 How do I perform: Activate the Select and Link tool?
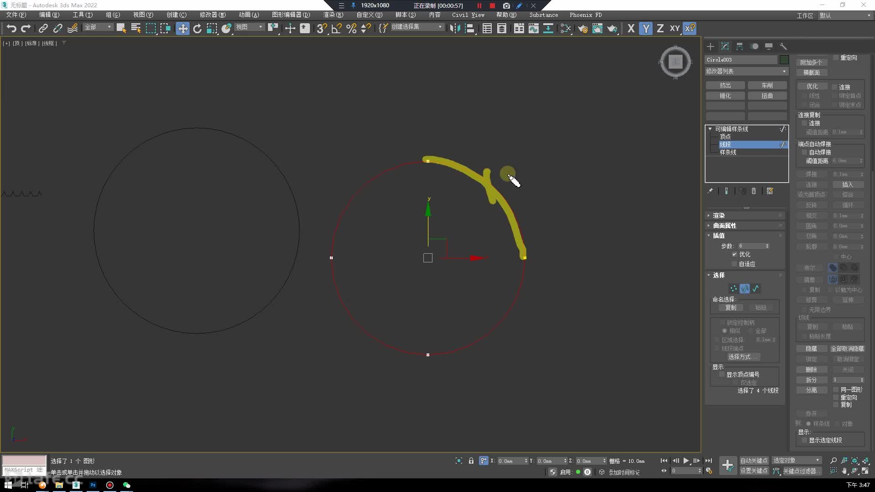[43, 28]
